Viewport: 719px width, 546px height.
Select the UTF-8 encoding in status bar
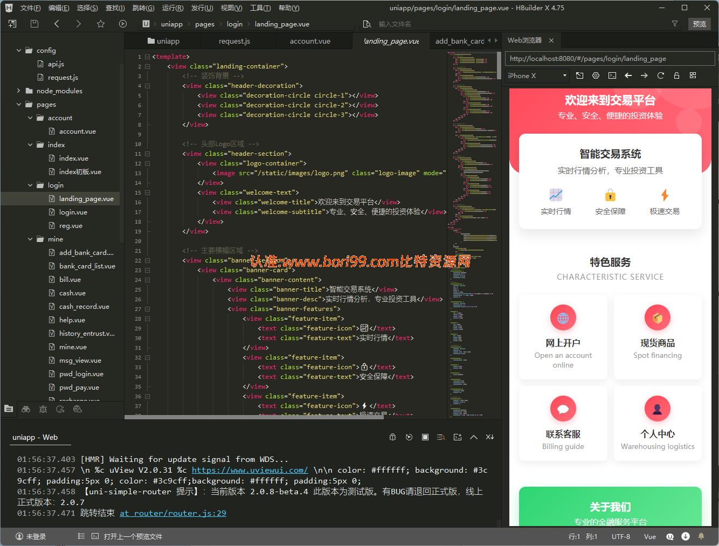(x=621, y=536)
